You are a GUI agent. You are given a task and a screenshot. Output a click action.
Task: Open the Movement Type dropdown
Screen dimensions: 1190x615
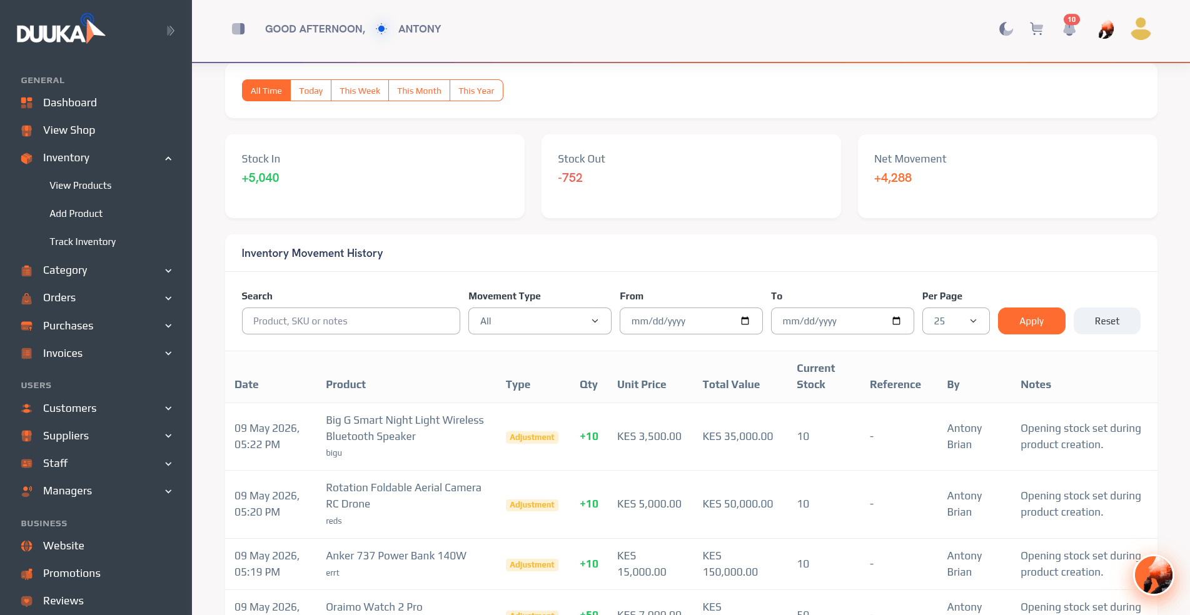pyautogui.click(x=540, y=321)
